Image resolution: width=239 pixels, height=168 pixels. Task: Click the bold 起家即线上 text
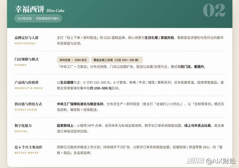click(65, 126)
